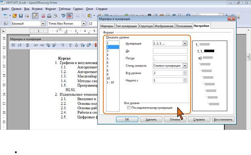
Task: Confirm the dialog with the OK button
Action: pos(127,119)
